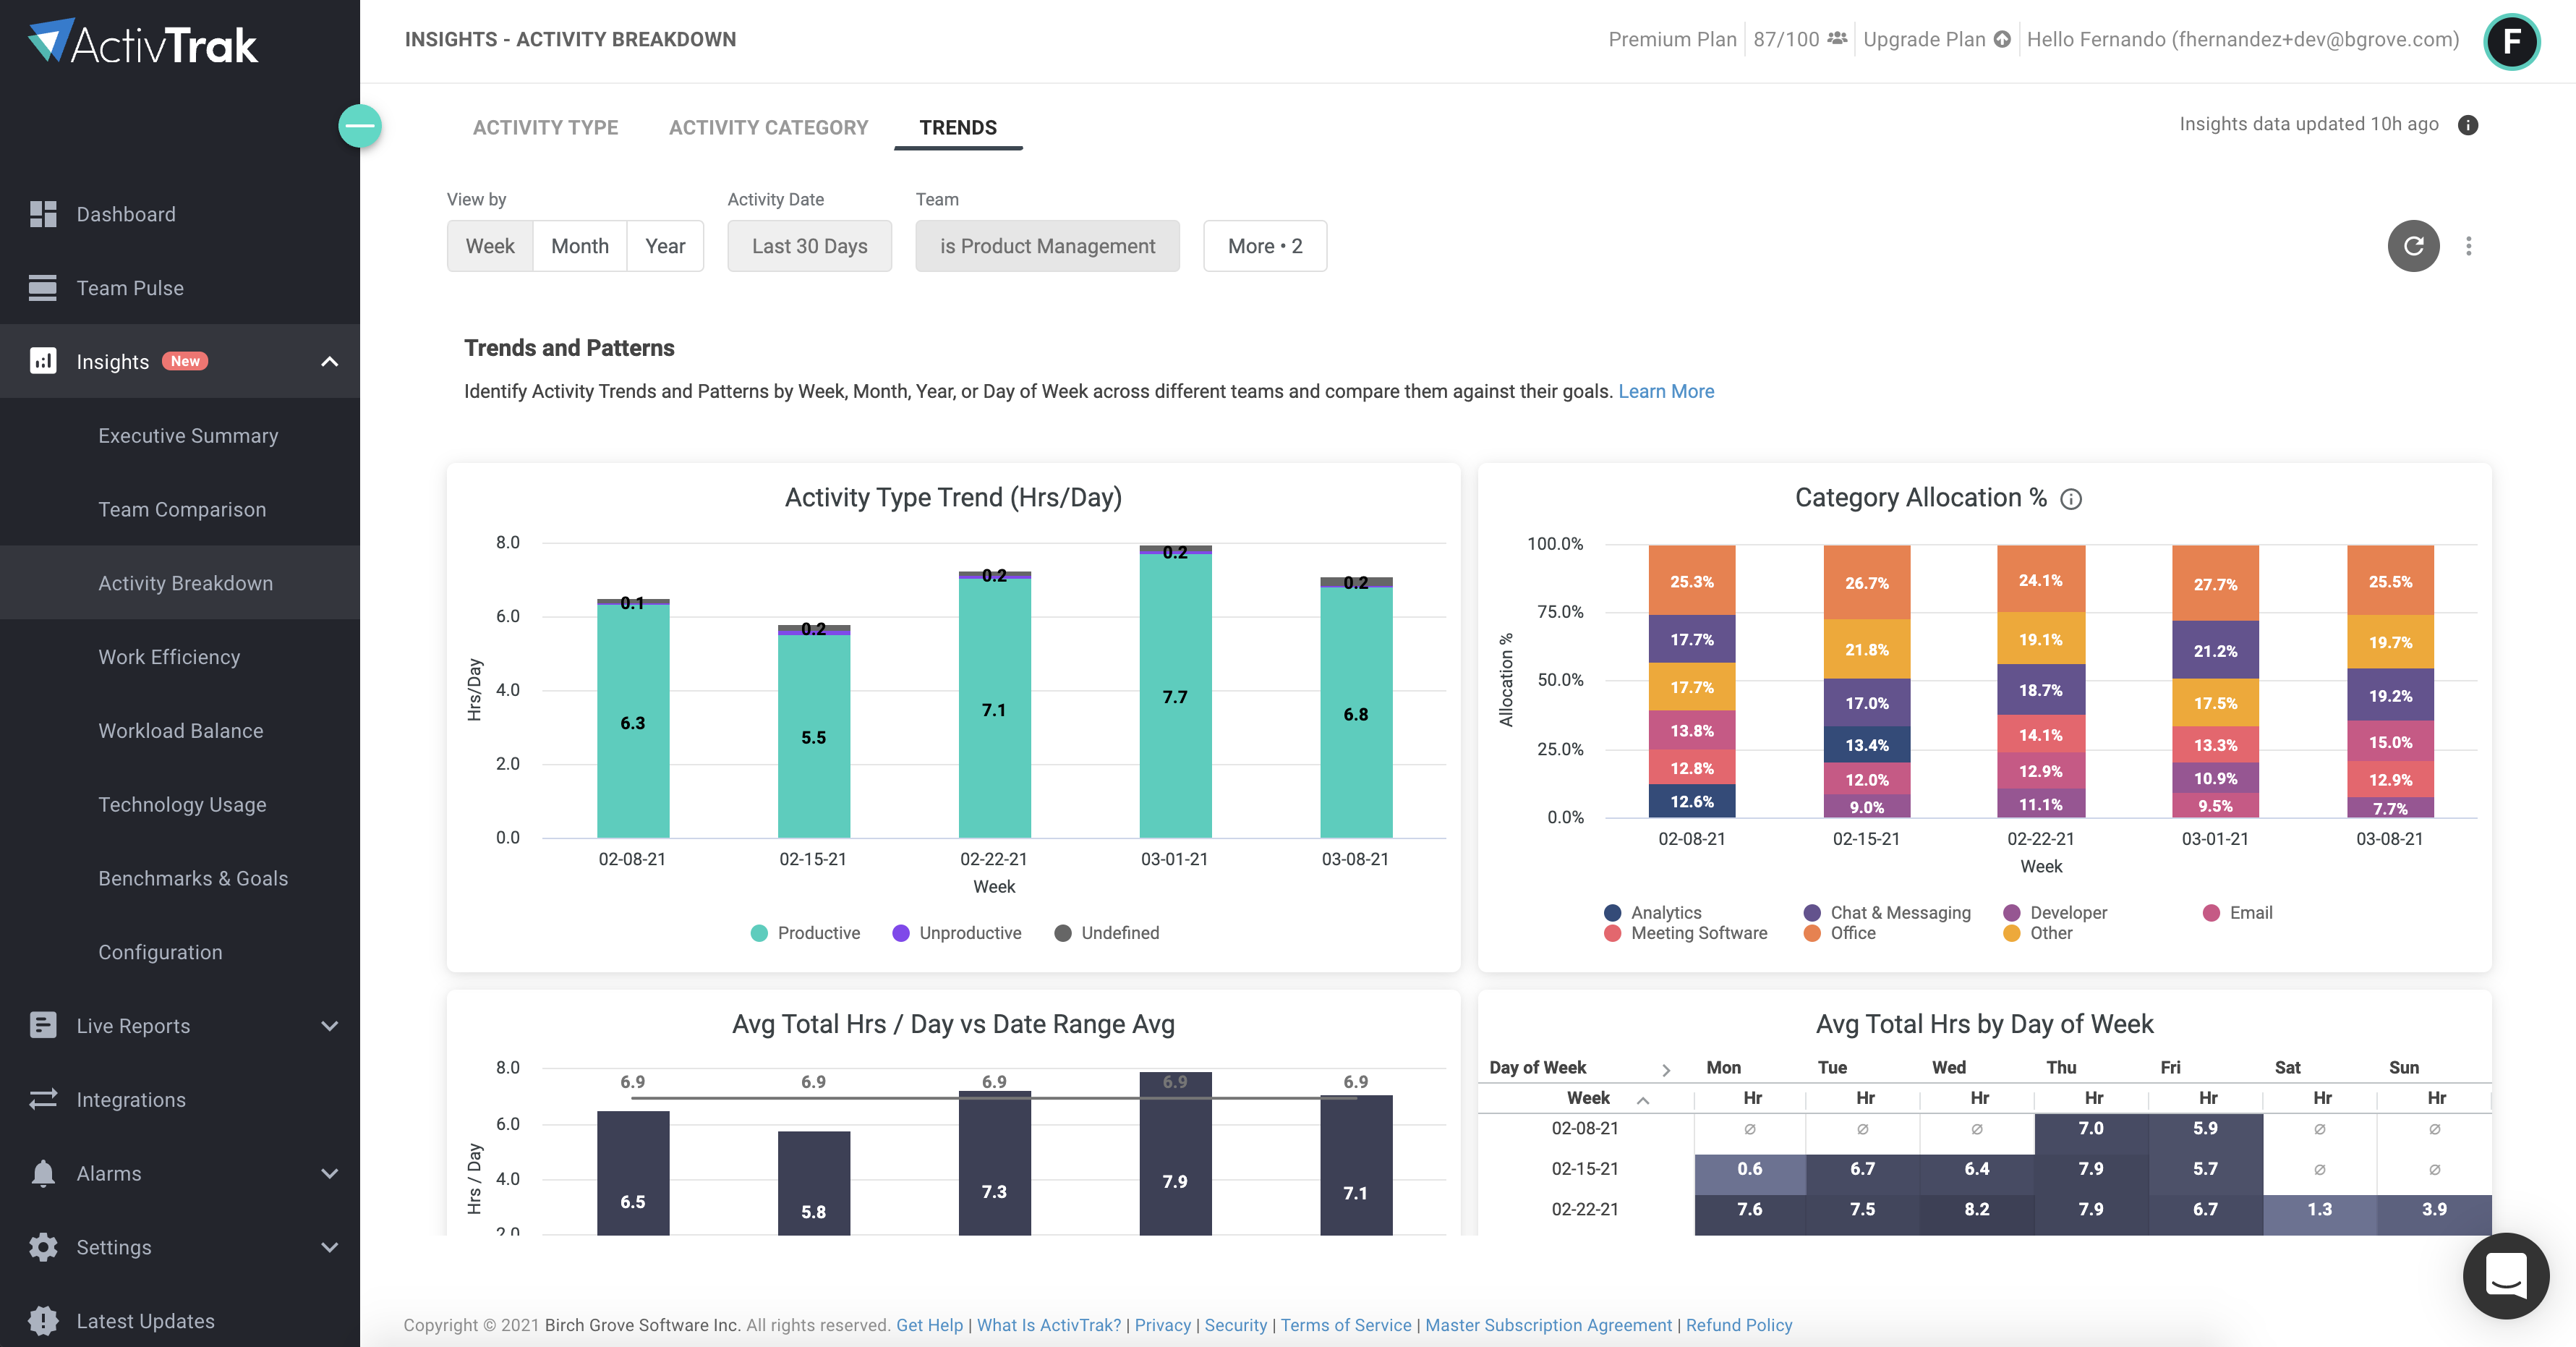Click the Settings gear icon
This screenshot has width=2576, height=1347.
(43, 1247)
